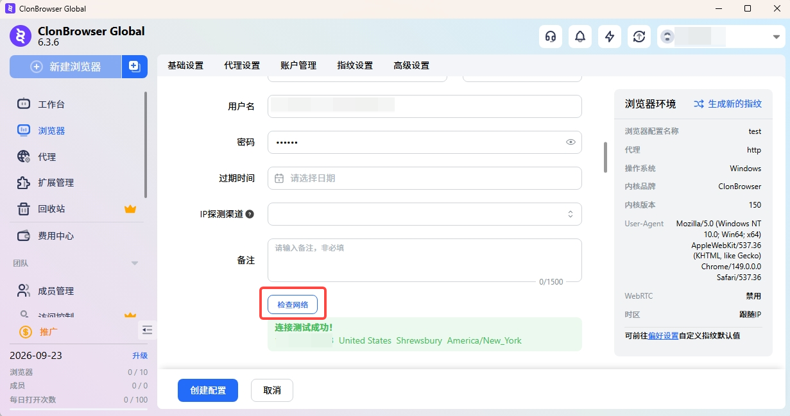Viewport: 790px width, 416px height.
Task: Collapse the sidebar with the fold icon
Action: pyautogui.click(x=147, y=330)
